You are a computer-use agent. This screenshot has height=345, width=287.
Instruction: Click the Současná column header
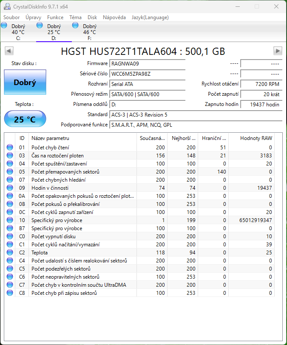(x=152, y=138)
